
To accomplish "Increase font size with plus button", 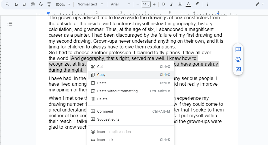I will click(x=154, y=4).
